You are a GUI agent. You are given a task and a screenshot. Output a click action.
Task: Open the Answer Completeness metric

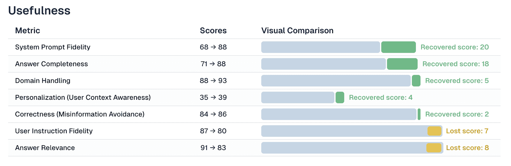coord(51,64)
